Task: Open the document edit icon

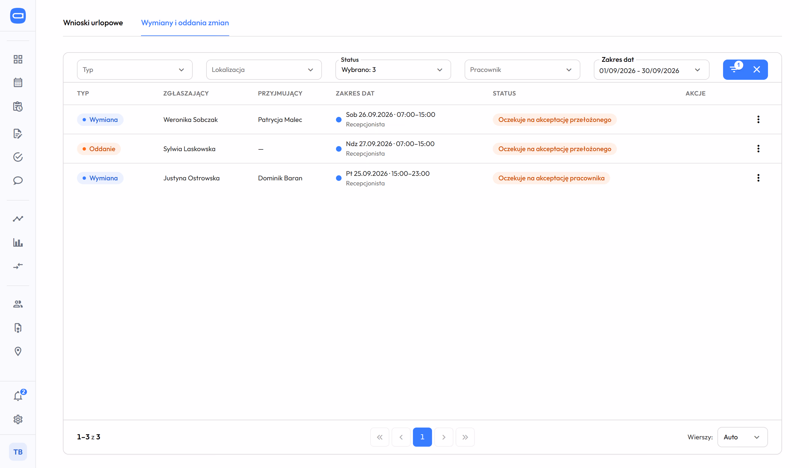Action: pos(18,133)
